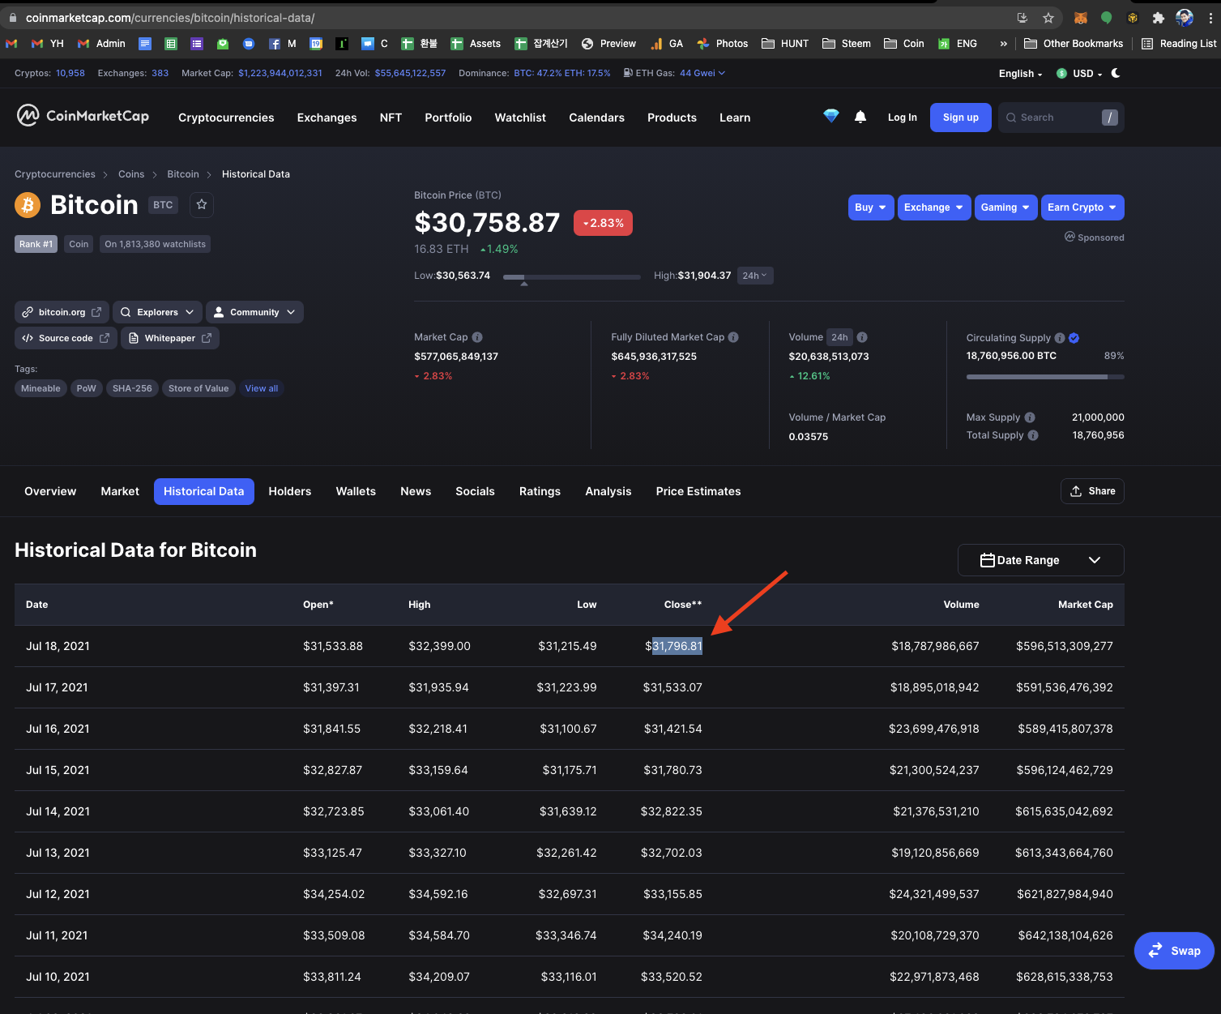1221x1014 pixels.
Task: Click the Market Cap info icon
Action: [x=477, y=337]
